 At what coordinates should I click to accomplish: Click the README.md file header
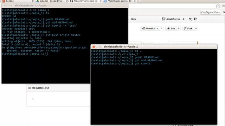tap(58, 88)
